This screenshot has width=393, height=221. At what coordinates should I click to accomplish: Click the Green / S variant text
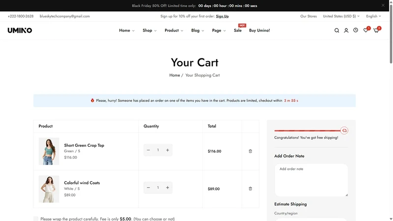click(72, 151)
